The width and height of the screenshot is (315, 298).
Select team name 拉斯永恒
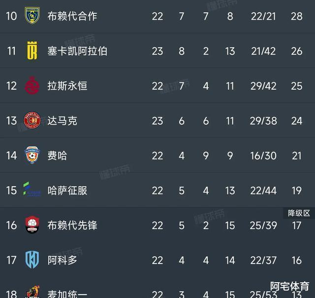[x=67, y=86]
